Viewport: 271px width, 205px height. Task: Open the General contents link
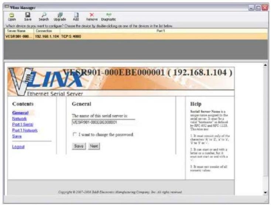click(20, 113)
